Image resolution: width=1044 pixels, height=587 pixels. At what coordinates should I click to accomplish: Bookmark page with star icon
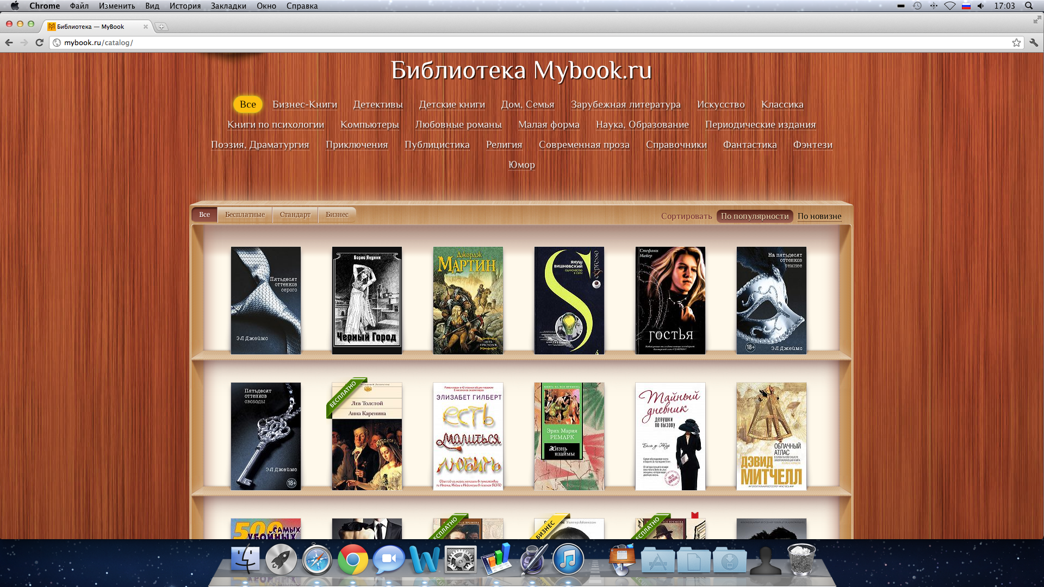point(1016,42)
